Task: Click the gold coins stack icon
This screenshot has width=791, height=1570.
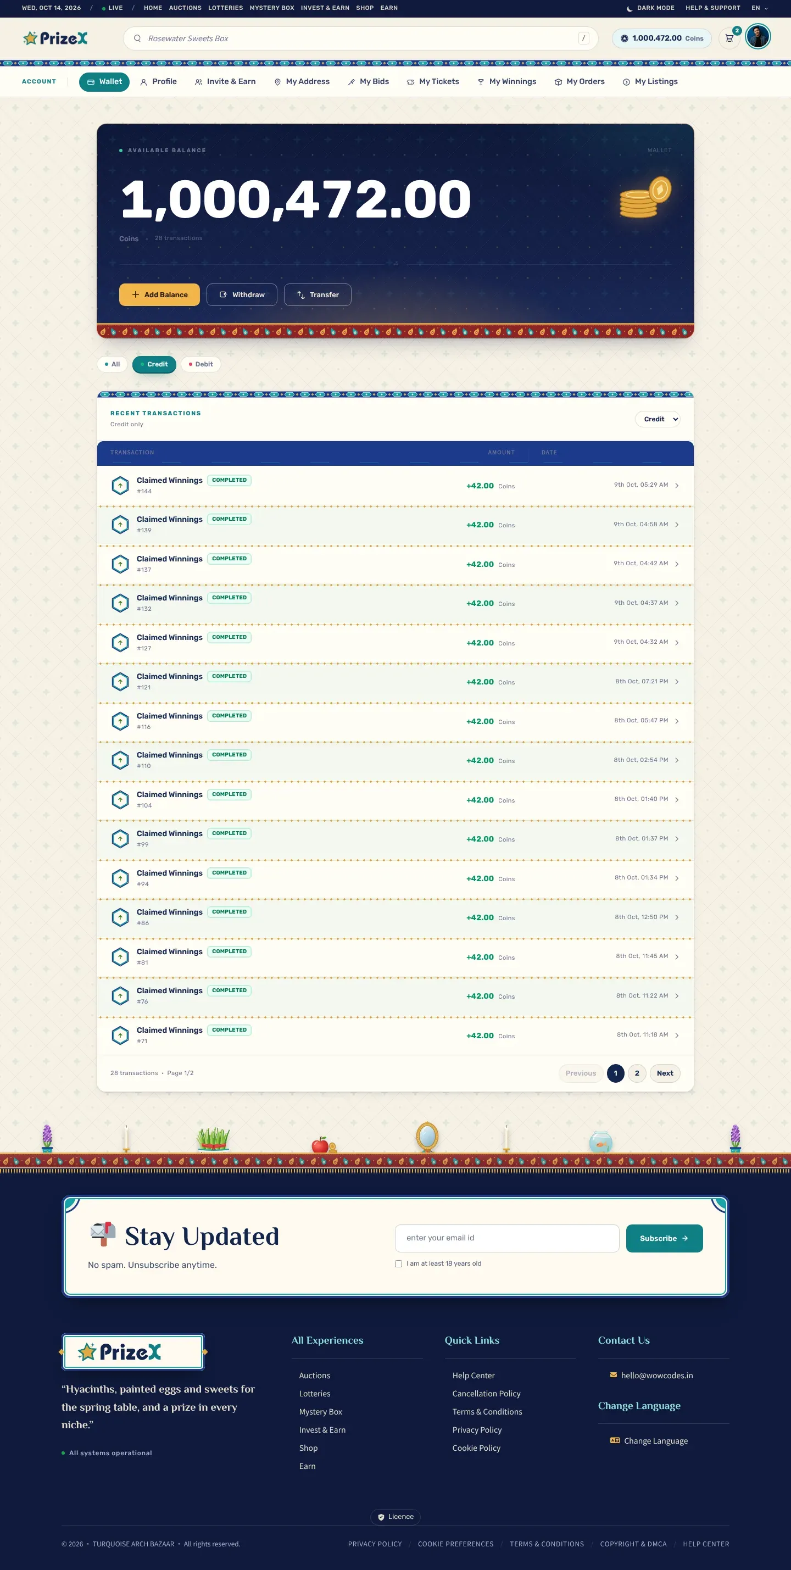Action: coord(645,197)
